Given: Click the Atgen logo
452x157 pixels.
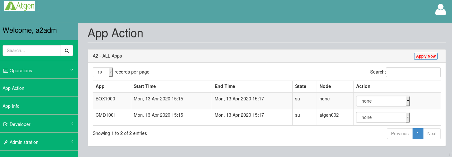Looking at the screenshot, I should click(x=20, y=6).
